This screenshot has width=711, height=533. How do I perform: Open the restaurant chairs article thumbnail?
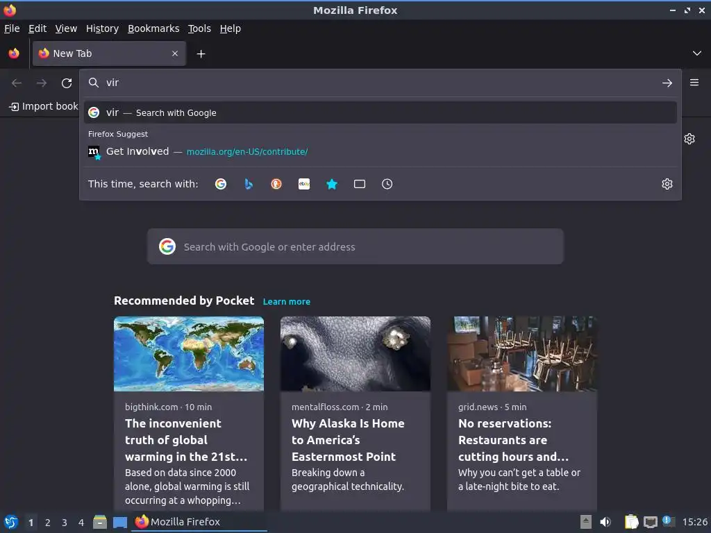coord(522,354)
